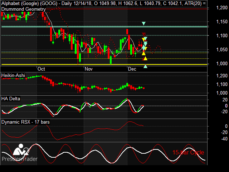Select the Heikin-Ashi panel label
The width and height of the screenshot is (229, 172).
[13, 76]
